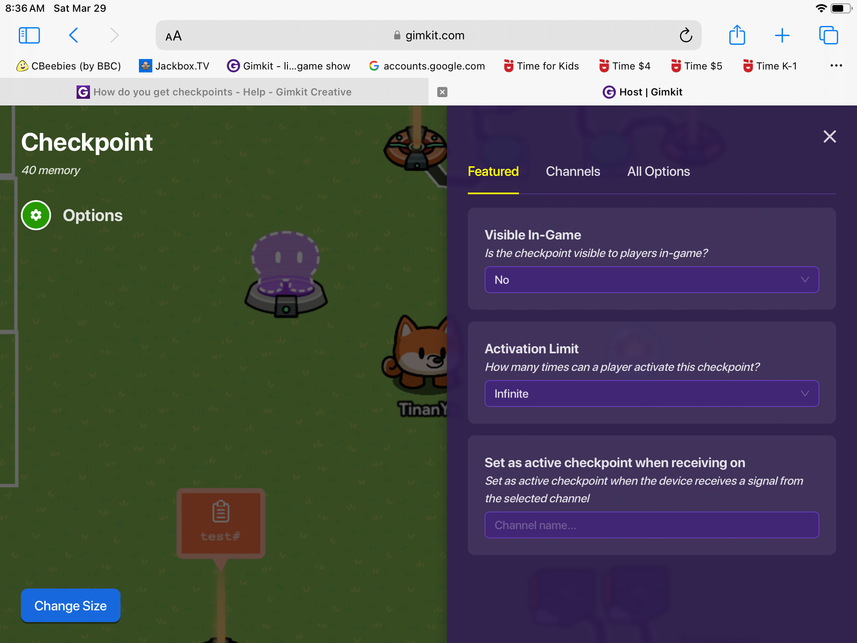Screen dimensions: 857x643
Task: Show the tab overview icon
Action: click(x=828, y=36)
